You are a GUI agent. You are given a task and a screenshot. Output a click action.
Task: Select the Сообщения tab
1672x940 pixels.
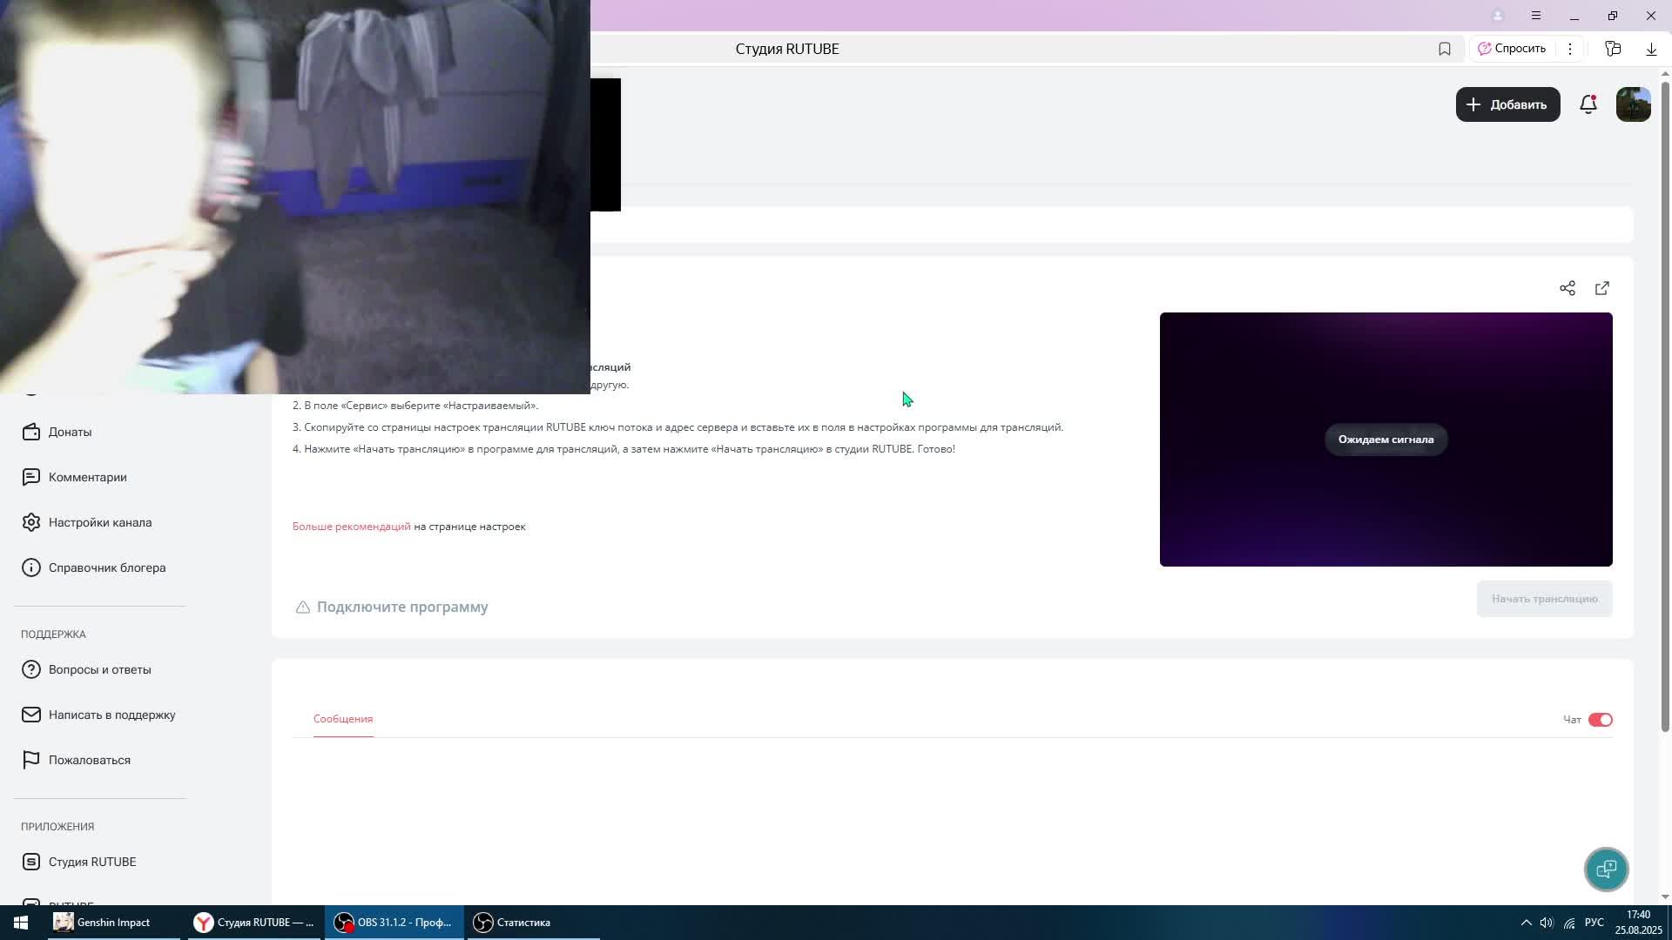pyautogui.click(x=342, y=719)
